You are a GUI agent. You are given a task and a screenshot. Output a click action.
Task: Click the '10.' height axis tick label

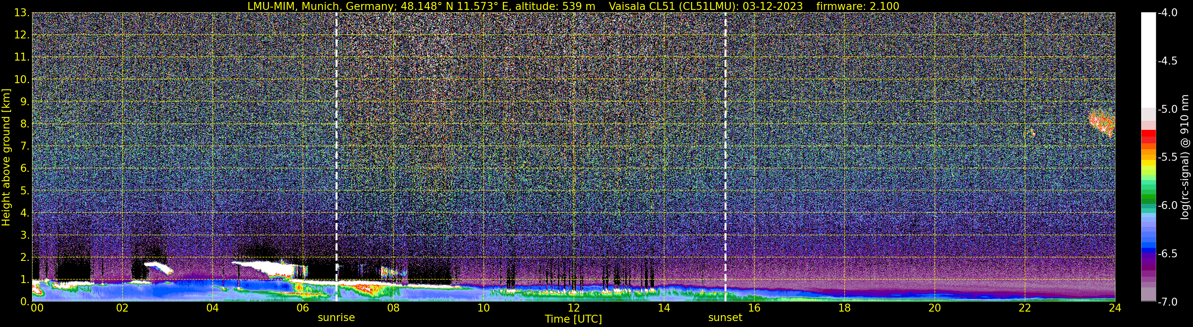[x=21, y=80]
